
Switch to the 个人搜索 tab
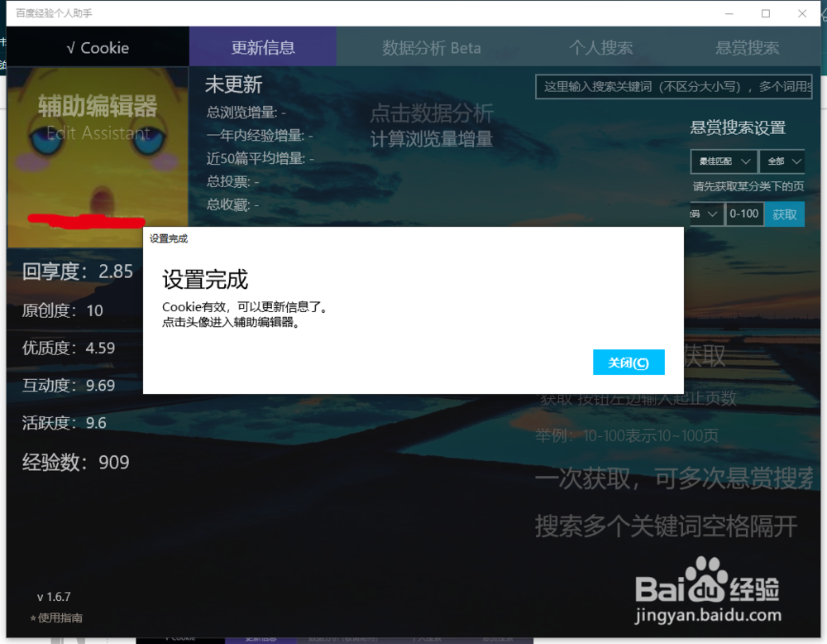602,46
